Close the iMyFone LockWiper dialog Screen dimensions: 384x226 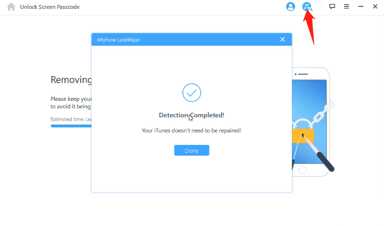[x=282, y=40]
